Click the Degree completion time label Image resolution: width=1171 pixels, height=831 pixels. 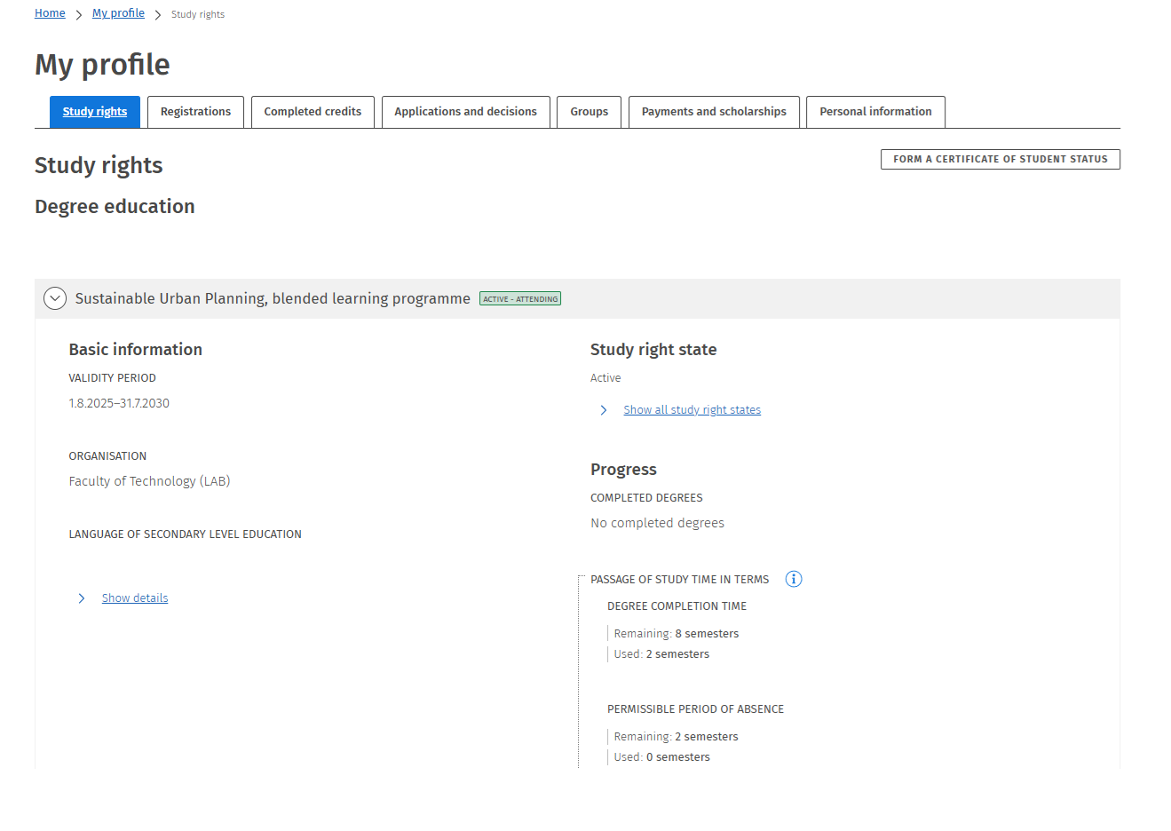[x=677, y=606]
